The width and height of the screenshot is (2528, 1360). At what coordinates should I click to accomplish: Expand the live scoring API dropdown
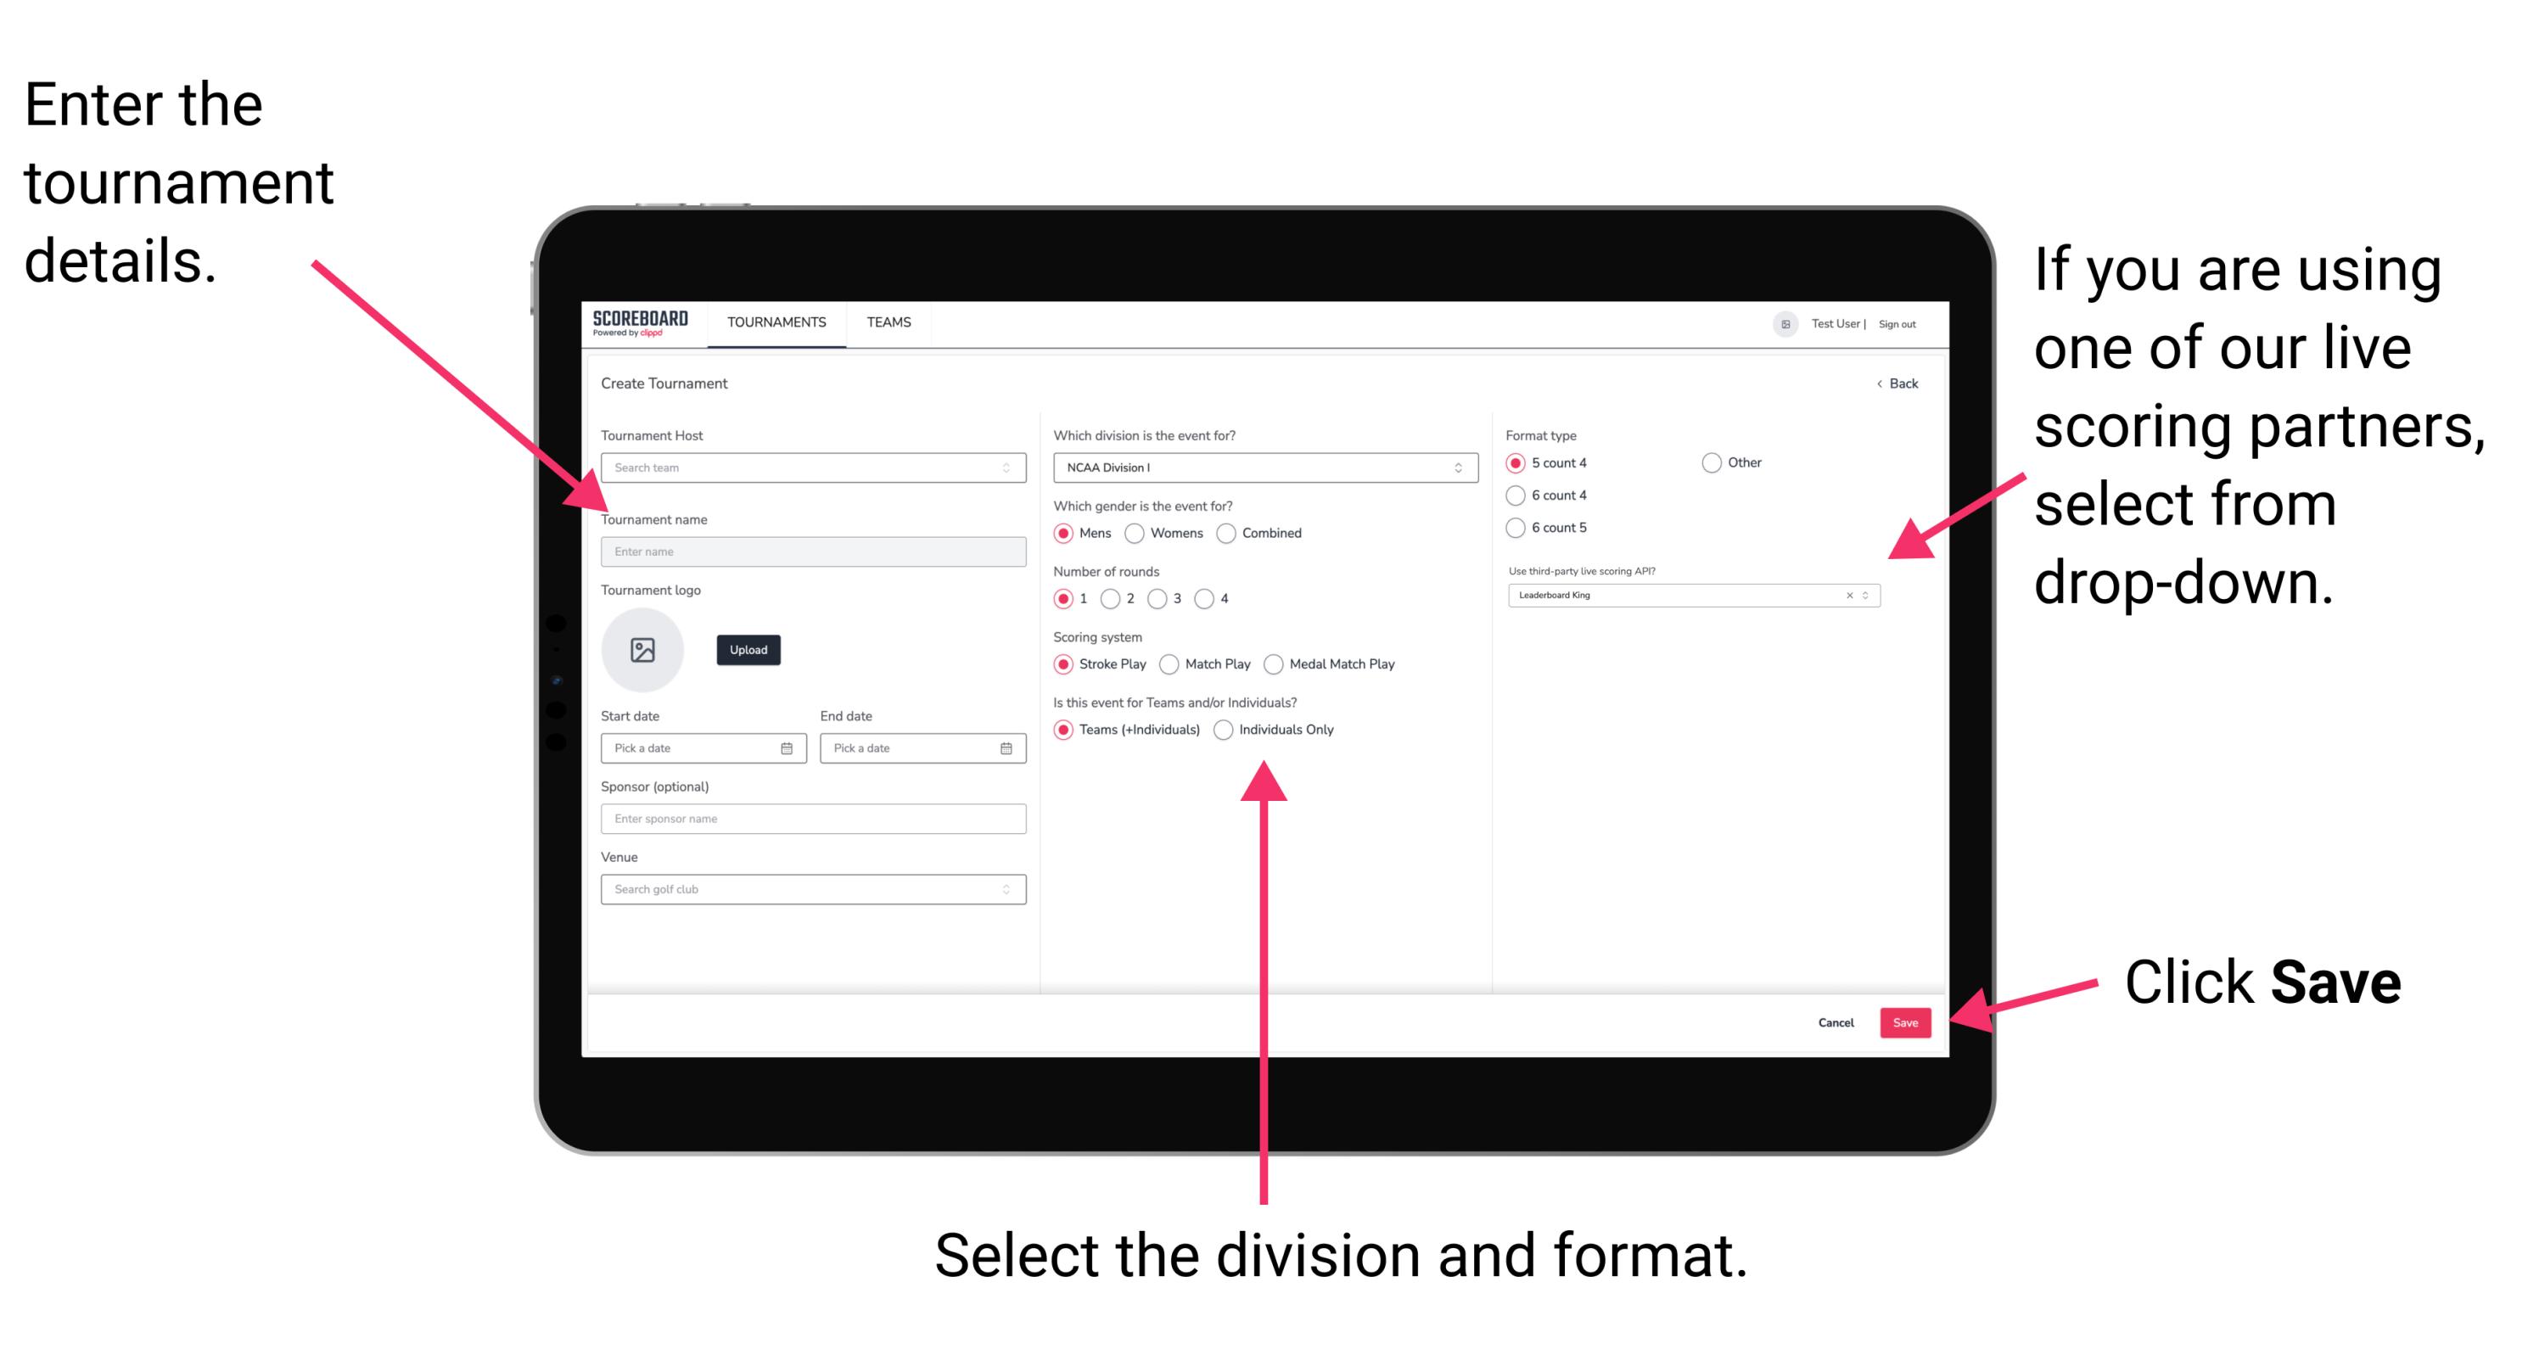pos(1869,595)
